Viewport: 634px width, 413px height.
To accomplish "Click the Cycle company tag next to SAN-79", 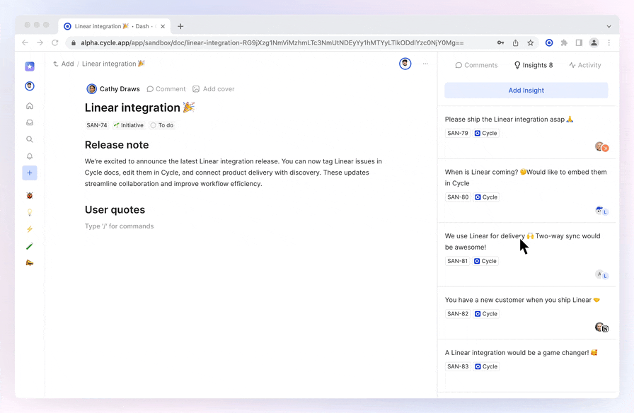I will pyautogui.click(x=485, y=134).
